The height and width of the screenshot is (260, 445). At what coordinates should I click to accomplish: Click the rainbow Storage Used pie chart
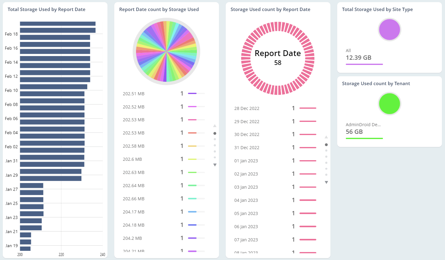click(x=166, y=51)
